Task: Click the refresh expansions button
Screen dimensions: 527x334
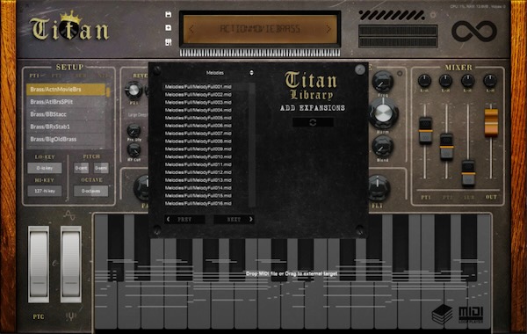Action: (x=313, y=122)
